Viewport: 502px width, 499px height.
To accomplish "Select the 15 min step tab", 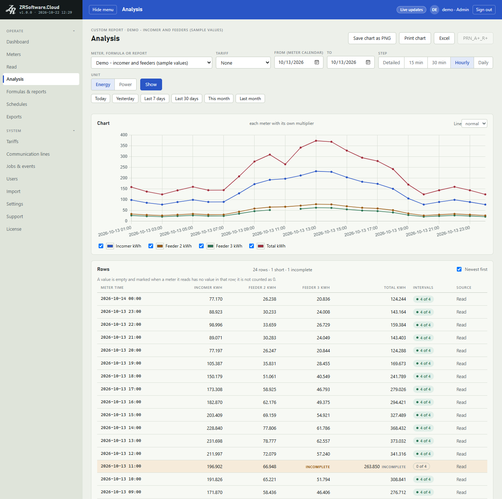I will coord(416,63).
